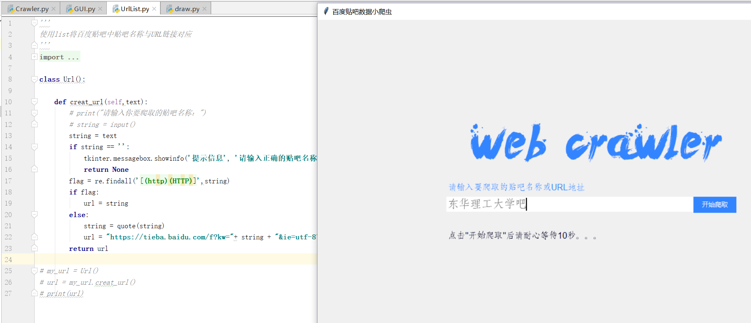Click line number 24 in the gutter

click(8, 260)
